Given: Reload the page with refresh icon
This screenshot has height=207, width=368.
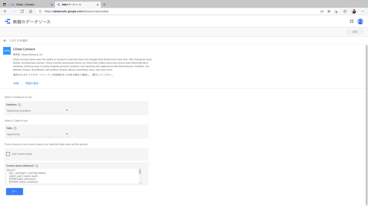Looking at the screenshot, I should pyautogui.click(x=22, y=11).
